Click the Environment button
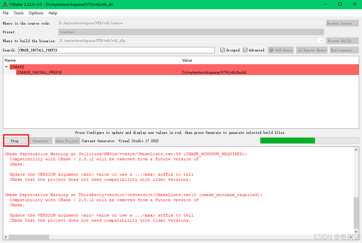 click(344, 50)
